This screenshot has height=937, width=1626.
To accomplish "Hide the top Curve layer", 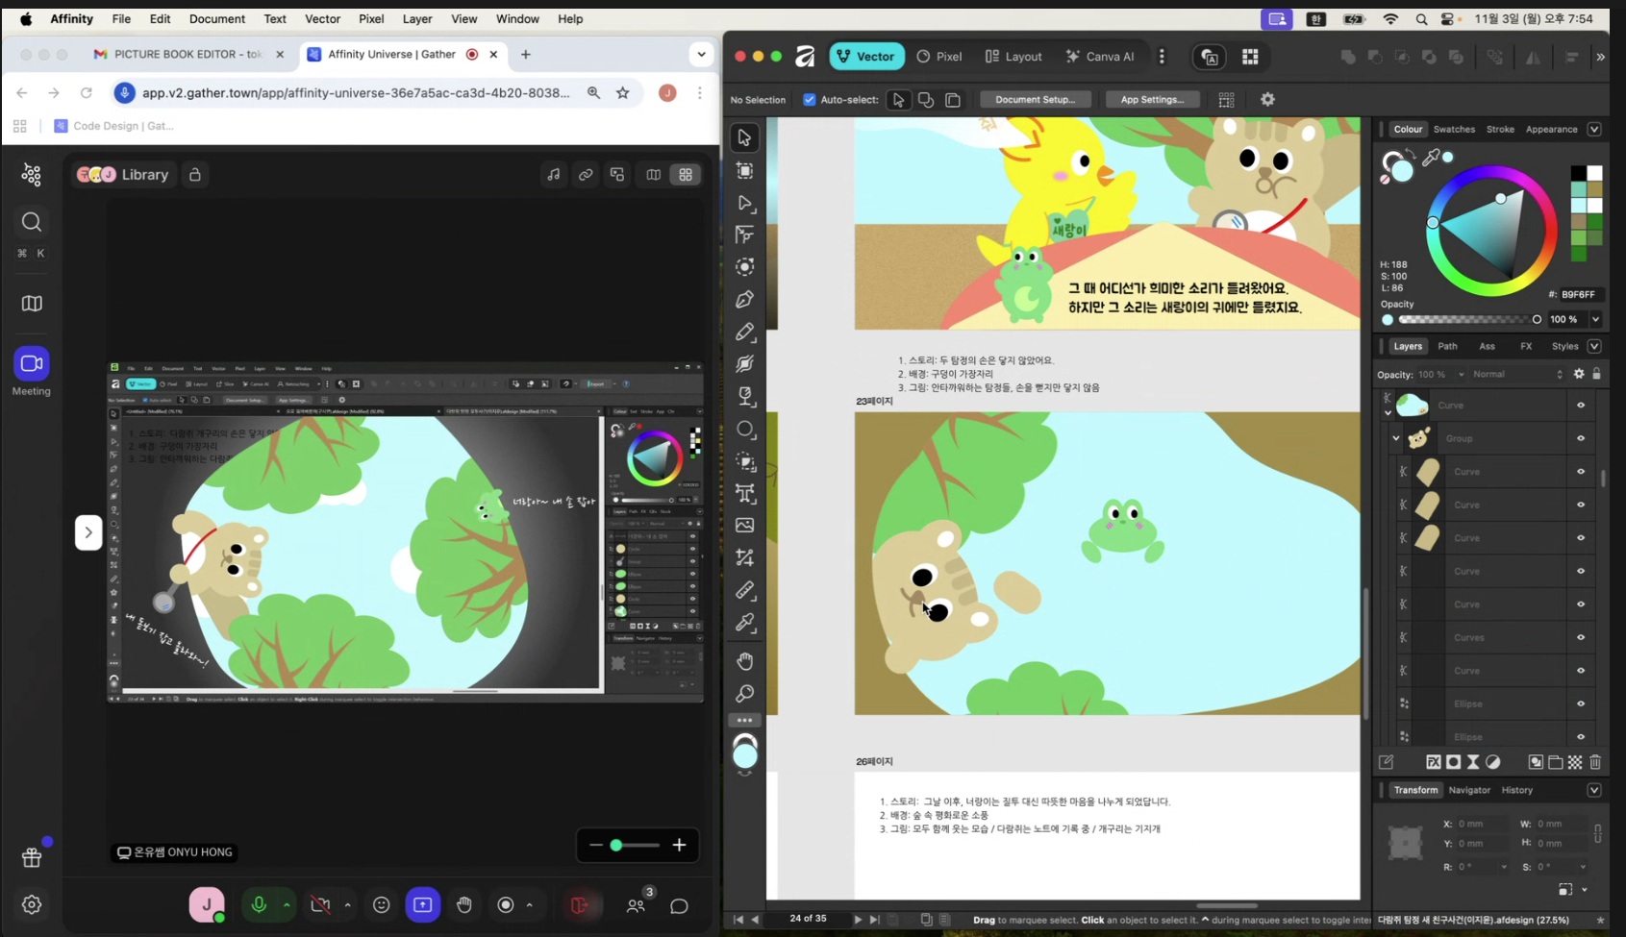I will point(1581,406).
